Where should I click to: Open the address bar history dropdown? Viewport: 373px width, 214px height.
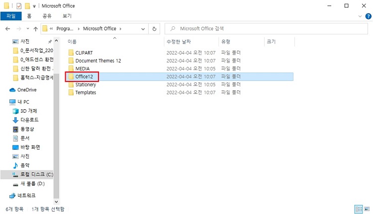143,29
